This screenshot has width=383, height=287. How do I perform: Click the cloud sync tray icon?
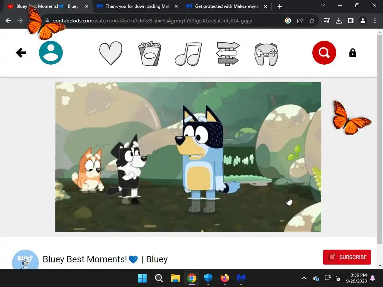pos(316,278)
